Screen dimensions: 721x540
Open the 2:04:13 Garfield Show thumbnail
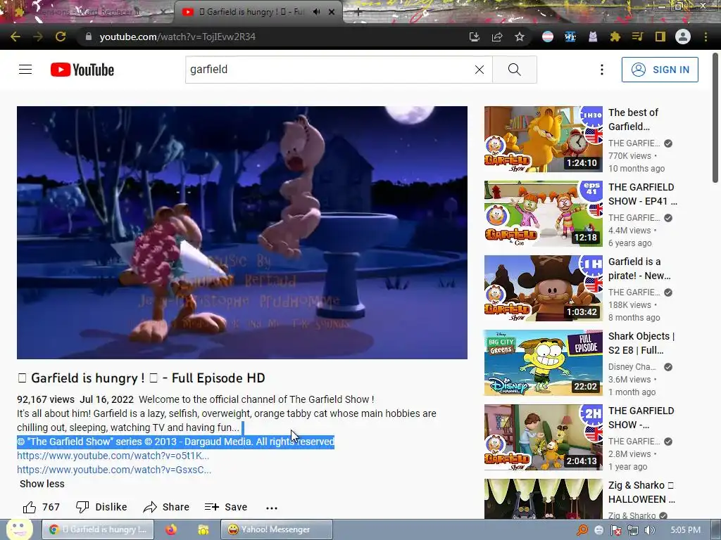tap(543, 437)
